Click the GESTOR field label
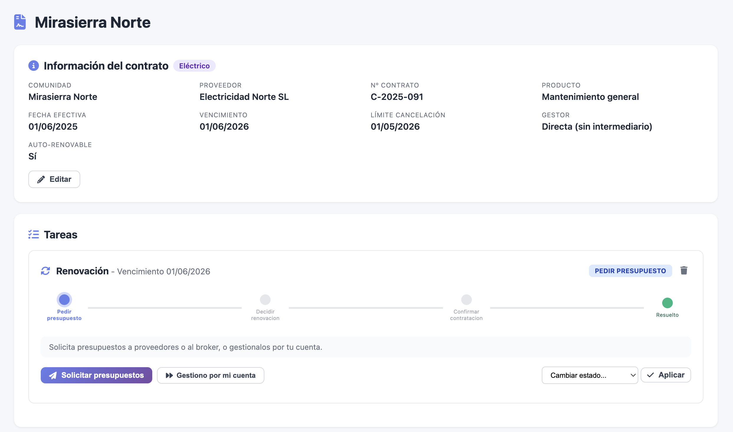This screenshot has width=733, height=432. pyautogui.click(x=556, y=115)
